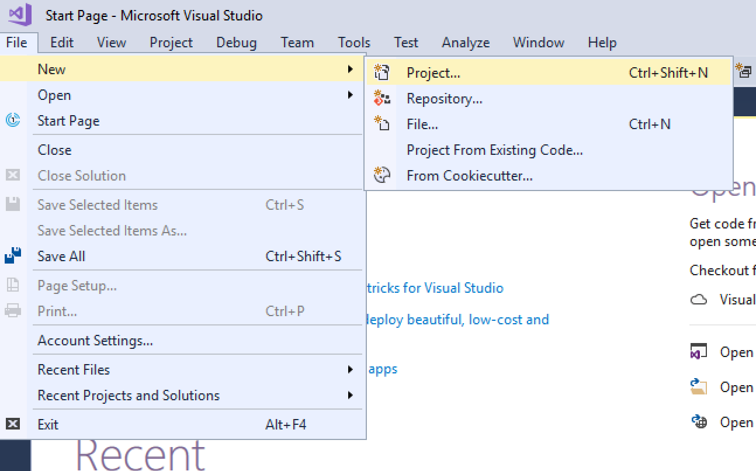Choose File... from New submenu
The height and width of the screenshot is (471, 756).
pos(549,124)
